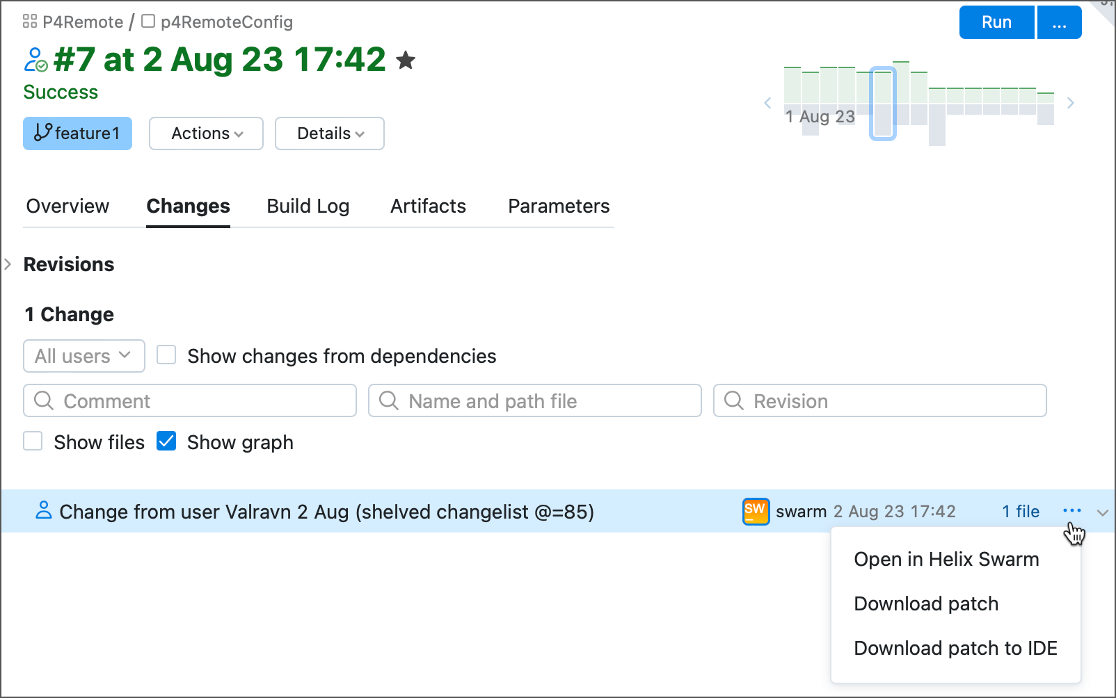
Task: Enable Show files checkbox
Action: [x=33, y=441]
